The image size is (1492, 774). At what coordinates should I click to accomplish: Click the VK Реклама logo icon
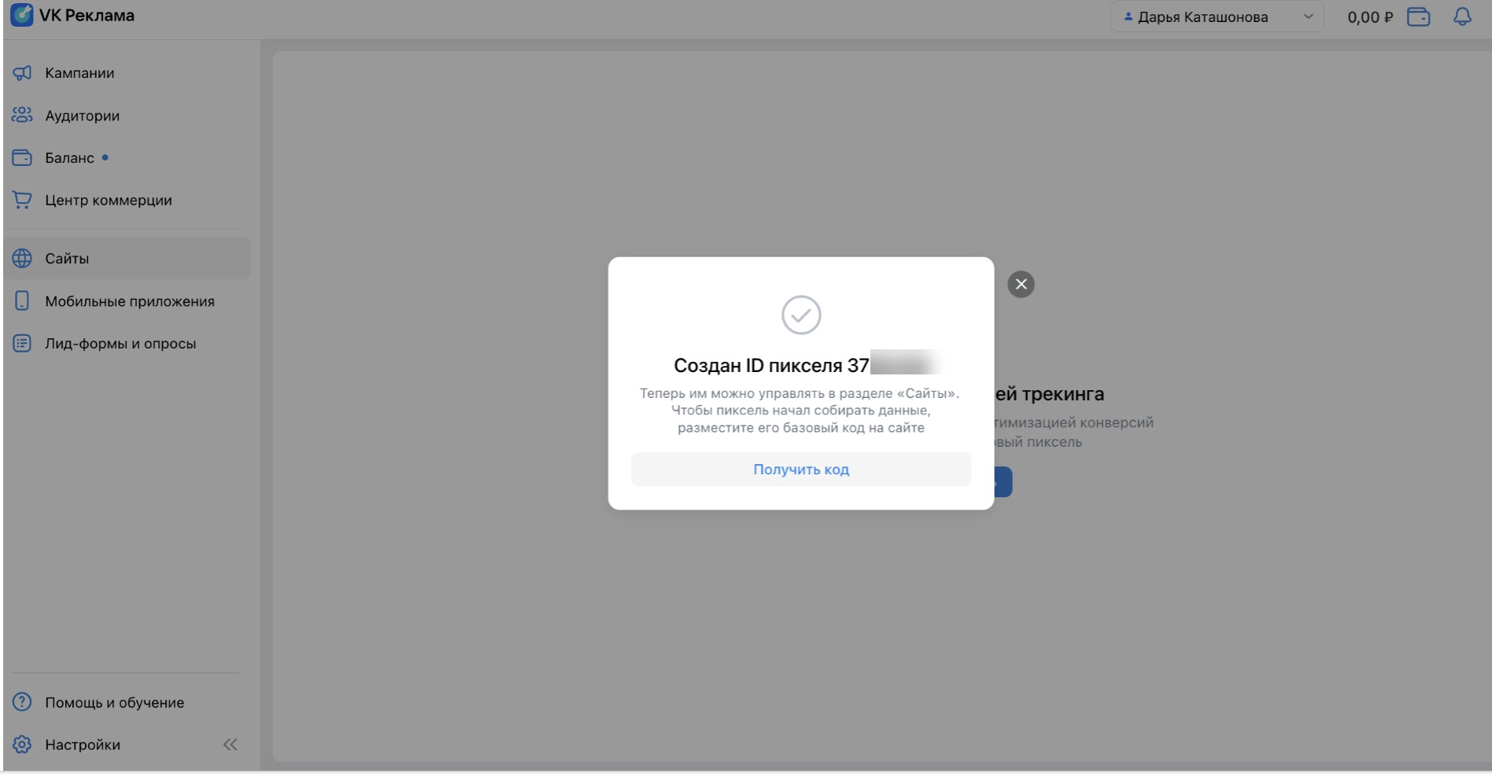click(x=21, y=15)
